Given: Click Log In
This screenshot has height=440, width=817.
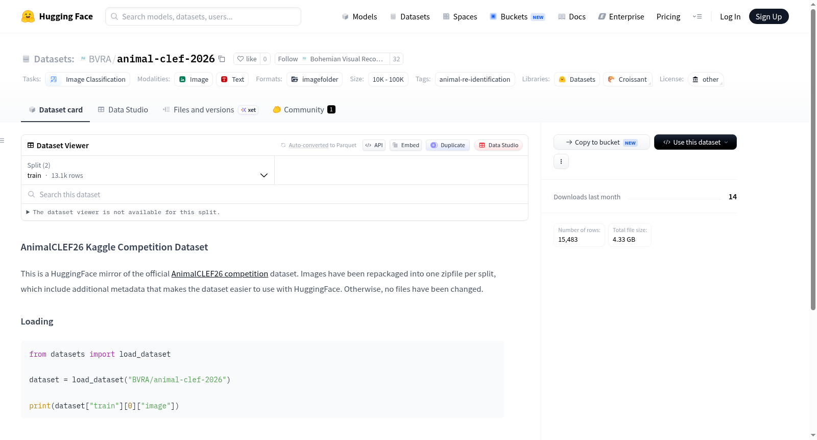Looking at the screenshot, I should click(730, 16).
